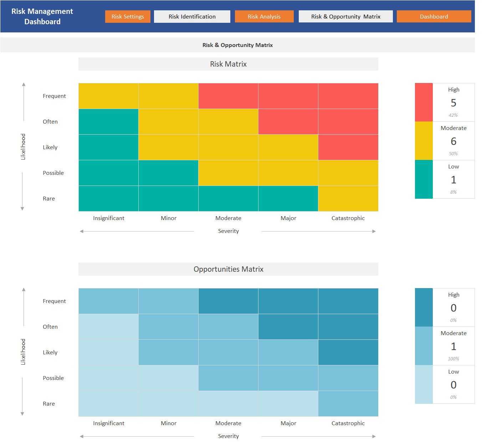Select Risk & Opportunity Matrix tab
The width and height of the screenshot is (487, 443).
click(346, 16)
